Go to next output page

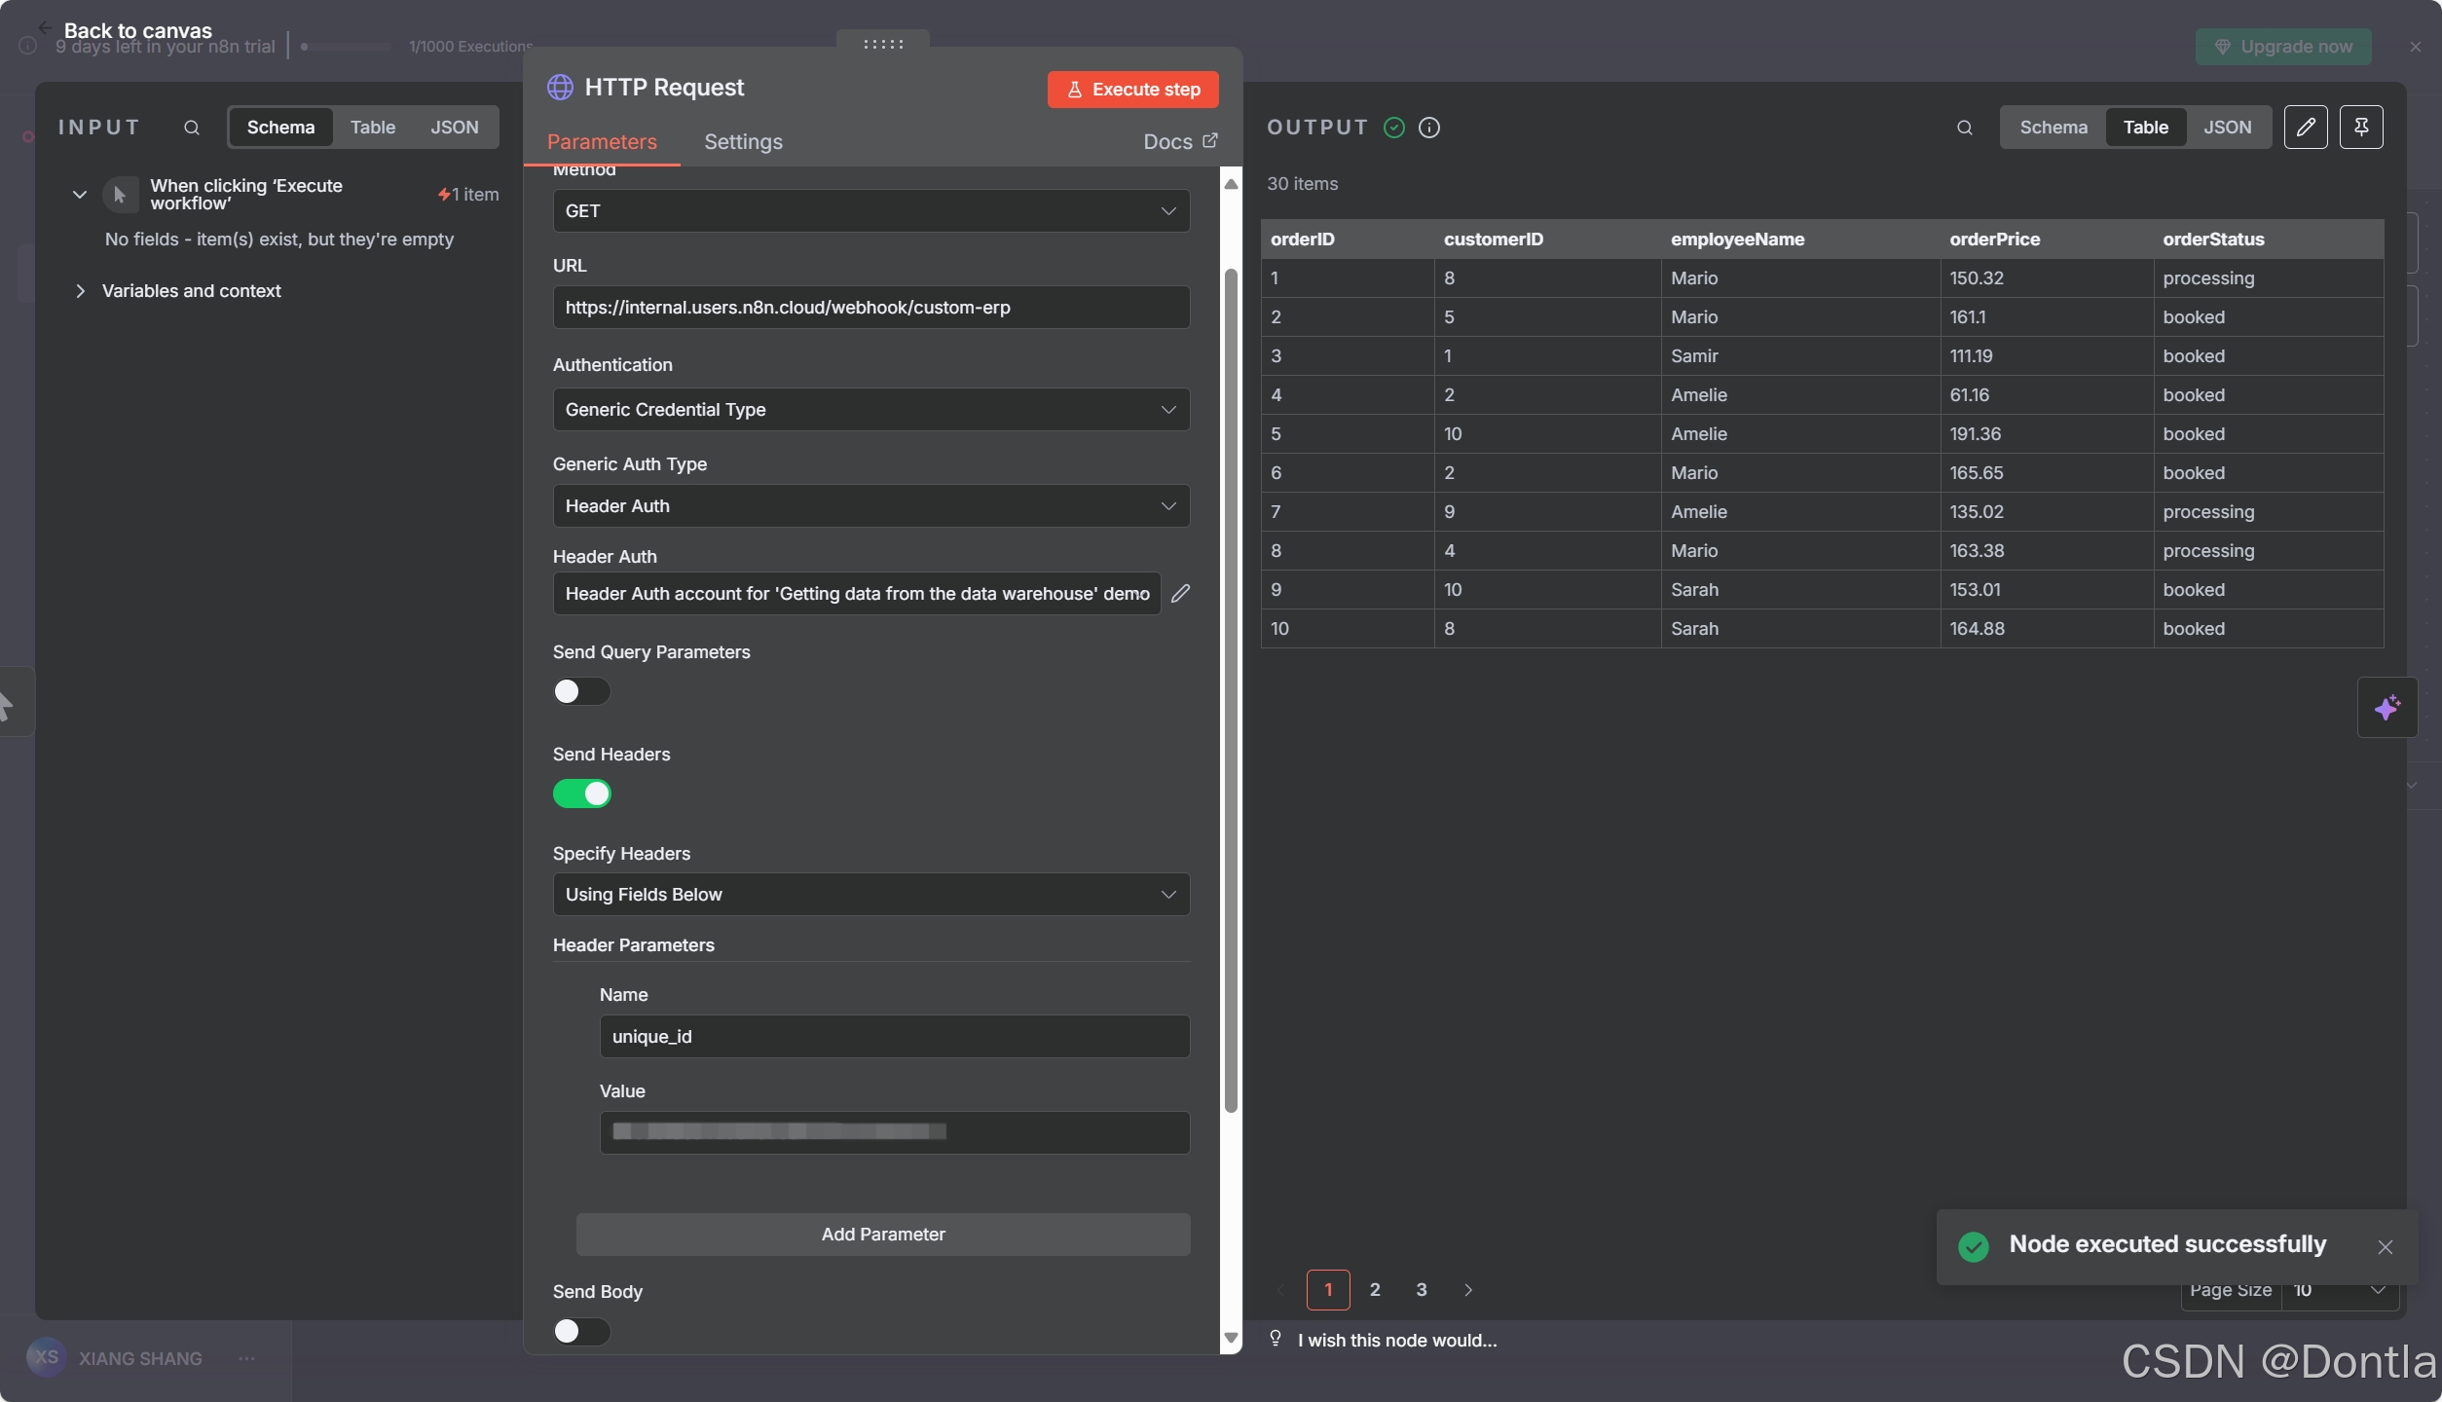pos(1468,1290)
